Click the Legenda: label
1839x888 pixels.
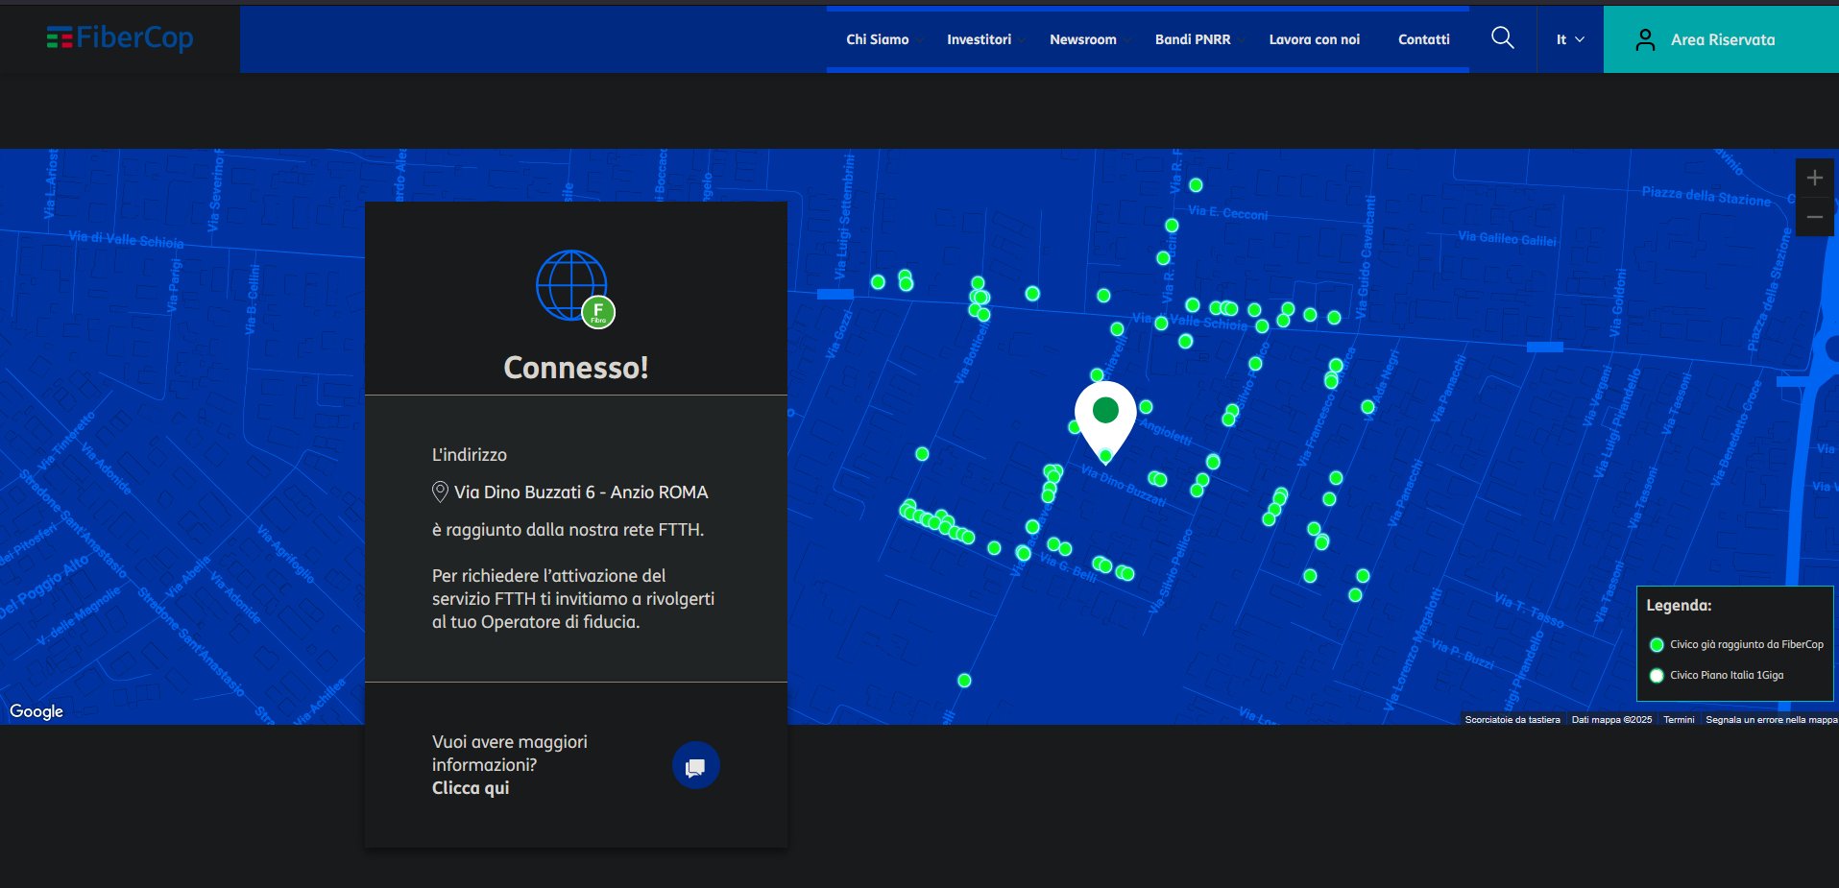point(1679,606)
